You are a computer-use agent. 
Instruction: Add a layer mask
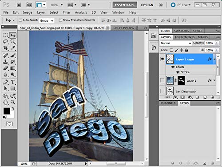(x=182, y=97)
